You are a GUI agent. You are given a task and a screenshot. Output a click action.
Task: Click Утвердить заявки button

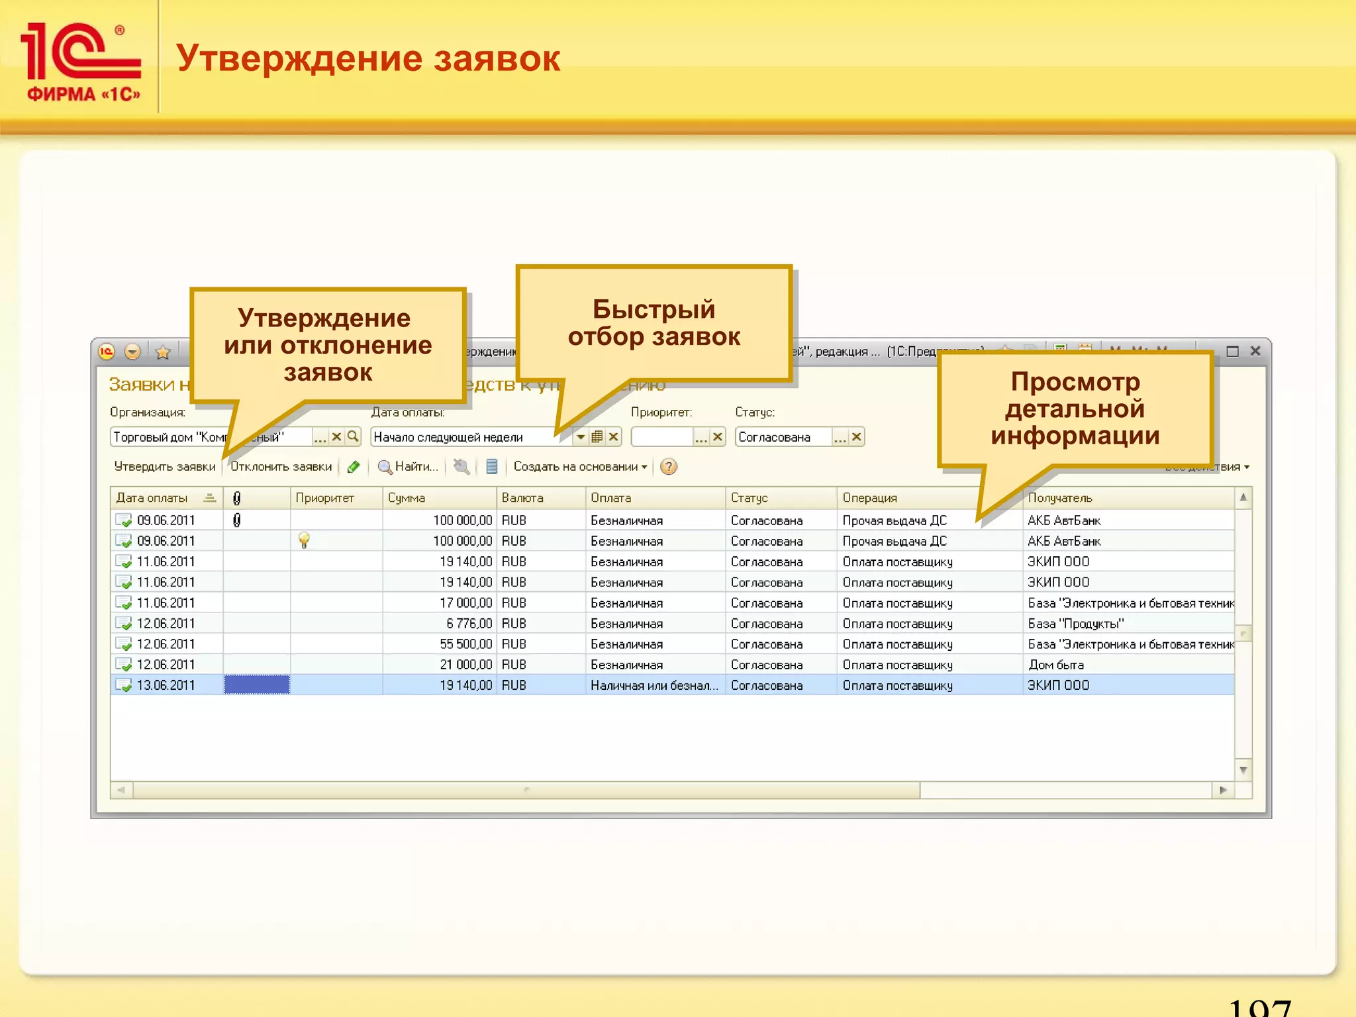(x=165, y=467)
